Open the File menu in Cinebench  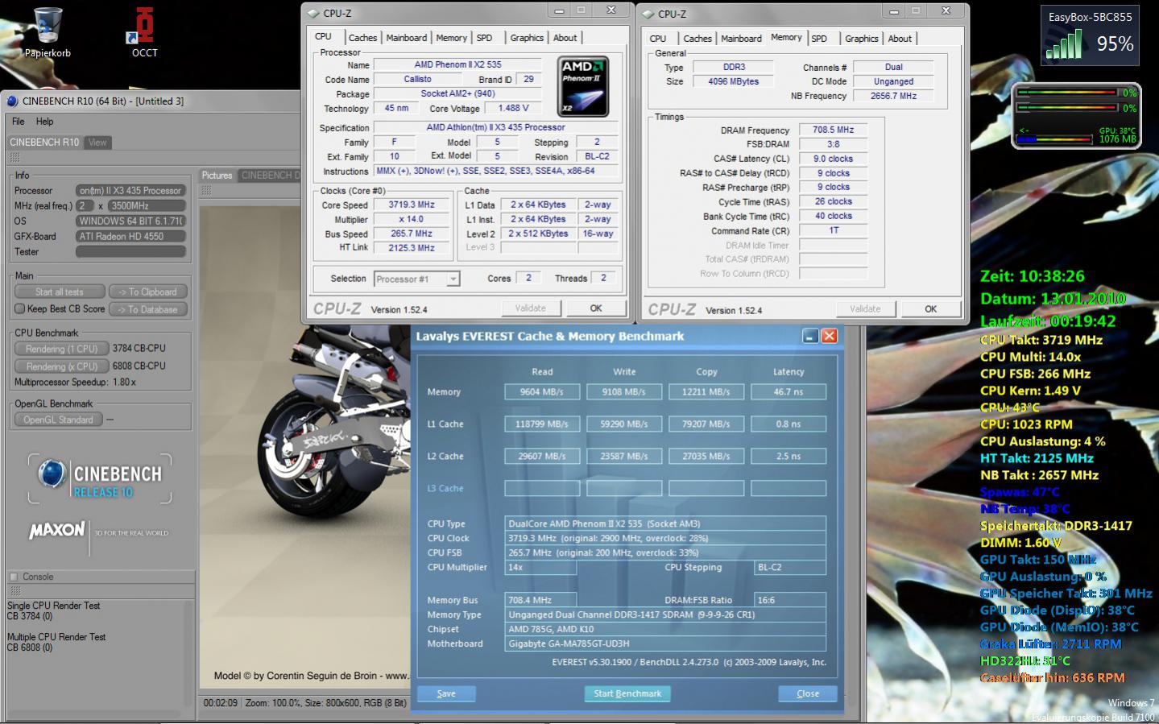coord(18,122)
